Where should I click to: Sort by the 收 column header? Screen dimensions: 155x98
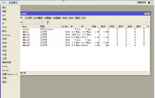click(86, 27)
